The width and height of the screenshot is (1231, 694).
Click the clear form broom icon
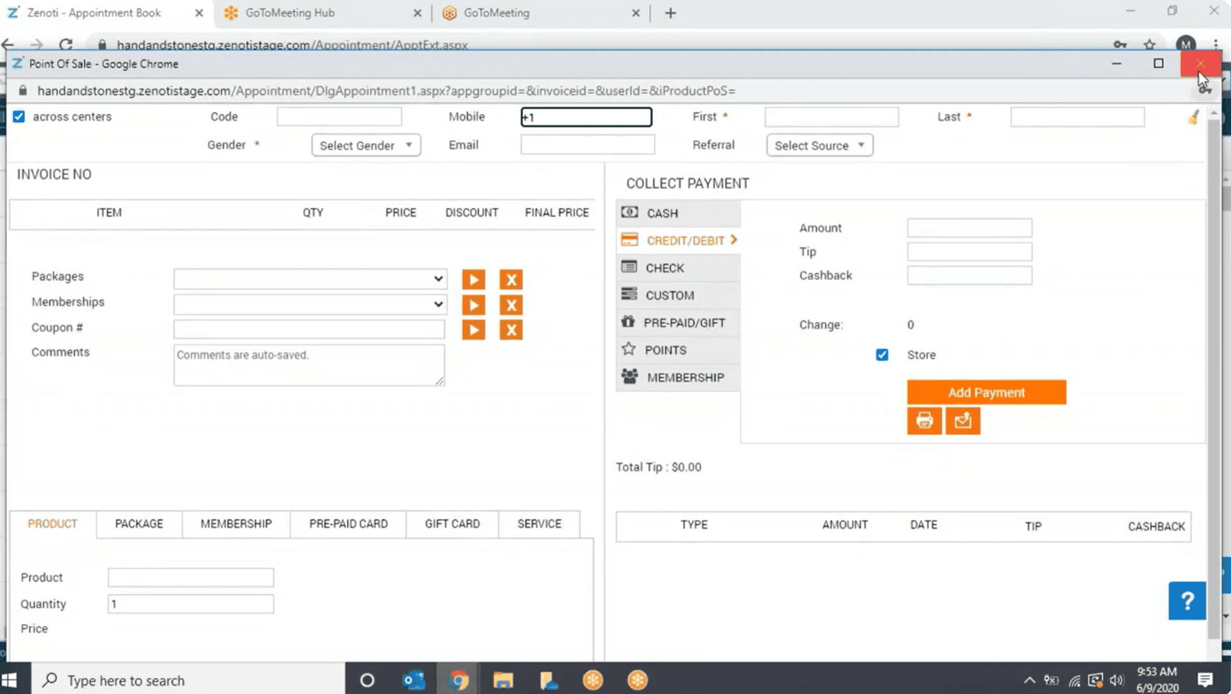click(1193, 117)
